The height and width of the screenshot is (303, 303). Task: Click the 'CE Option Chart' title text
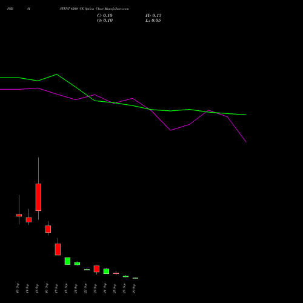coord(92,9)
